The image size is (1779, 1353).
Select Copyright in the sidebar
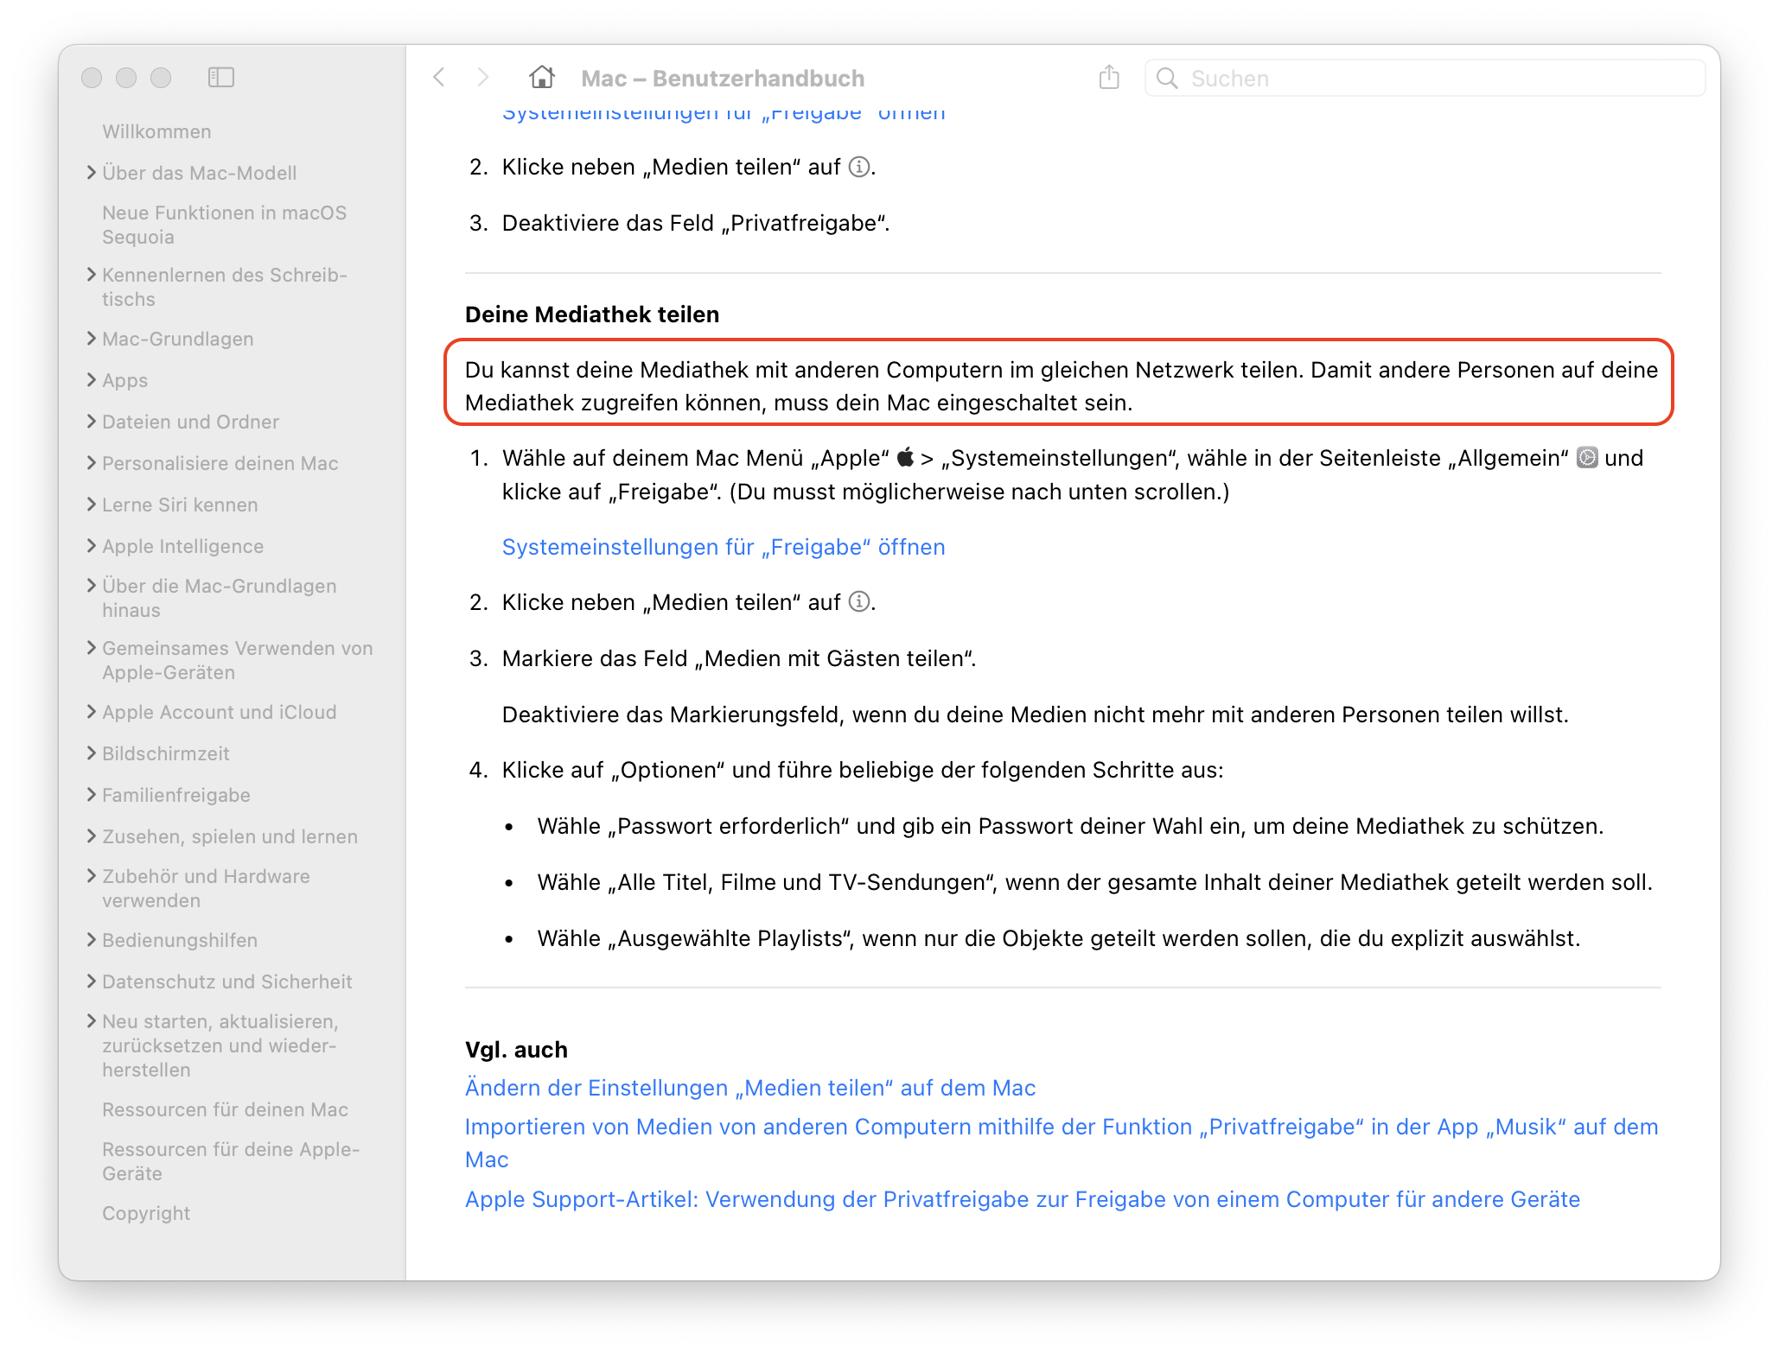(x=146, y=1213)
